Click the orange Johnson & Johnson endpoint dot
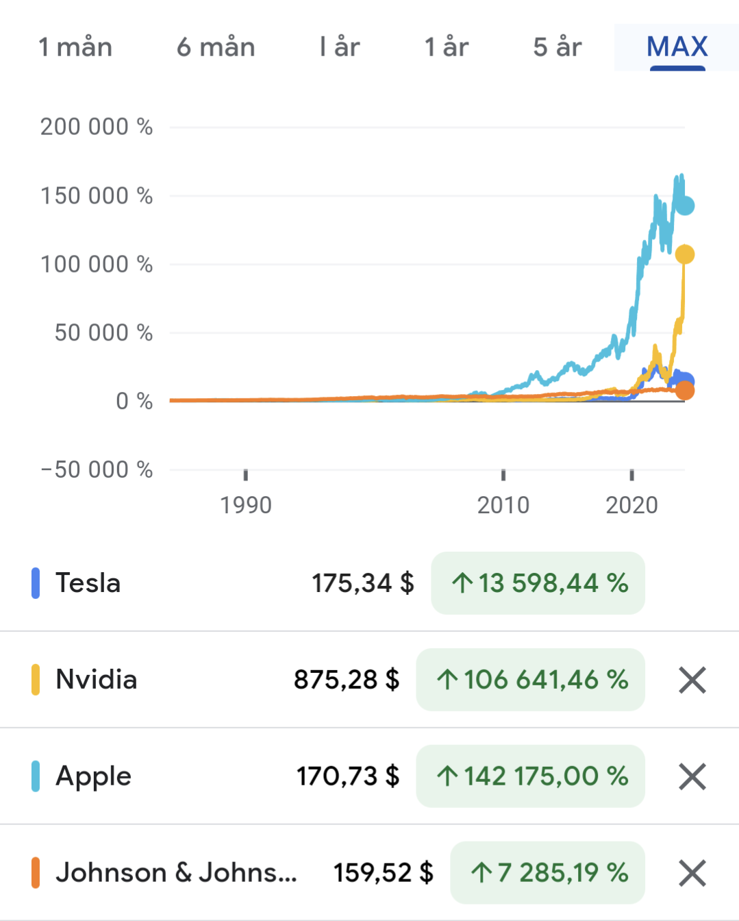Screen dimensions: 739x921 (685, 391)
